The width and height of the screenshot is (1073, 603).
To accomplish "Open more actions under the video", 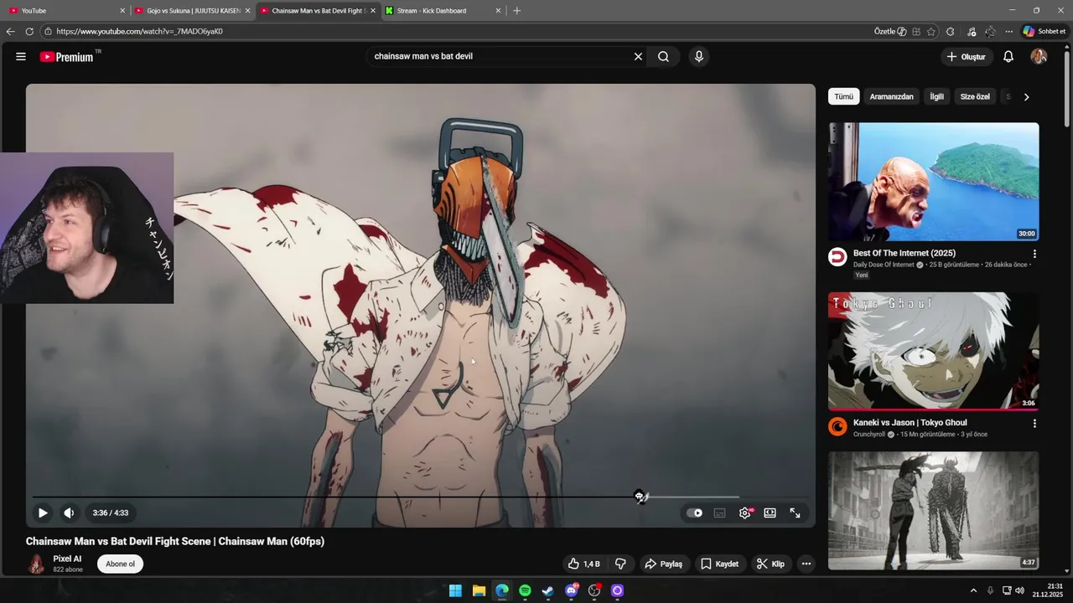I will point(806,564).
